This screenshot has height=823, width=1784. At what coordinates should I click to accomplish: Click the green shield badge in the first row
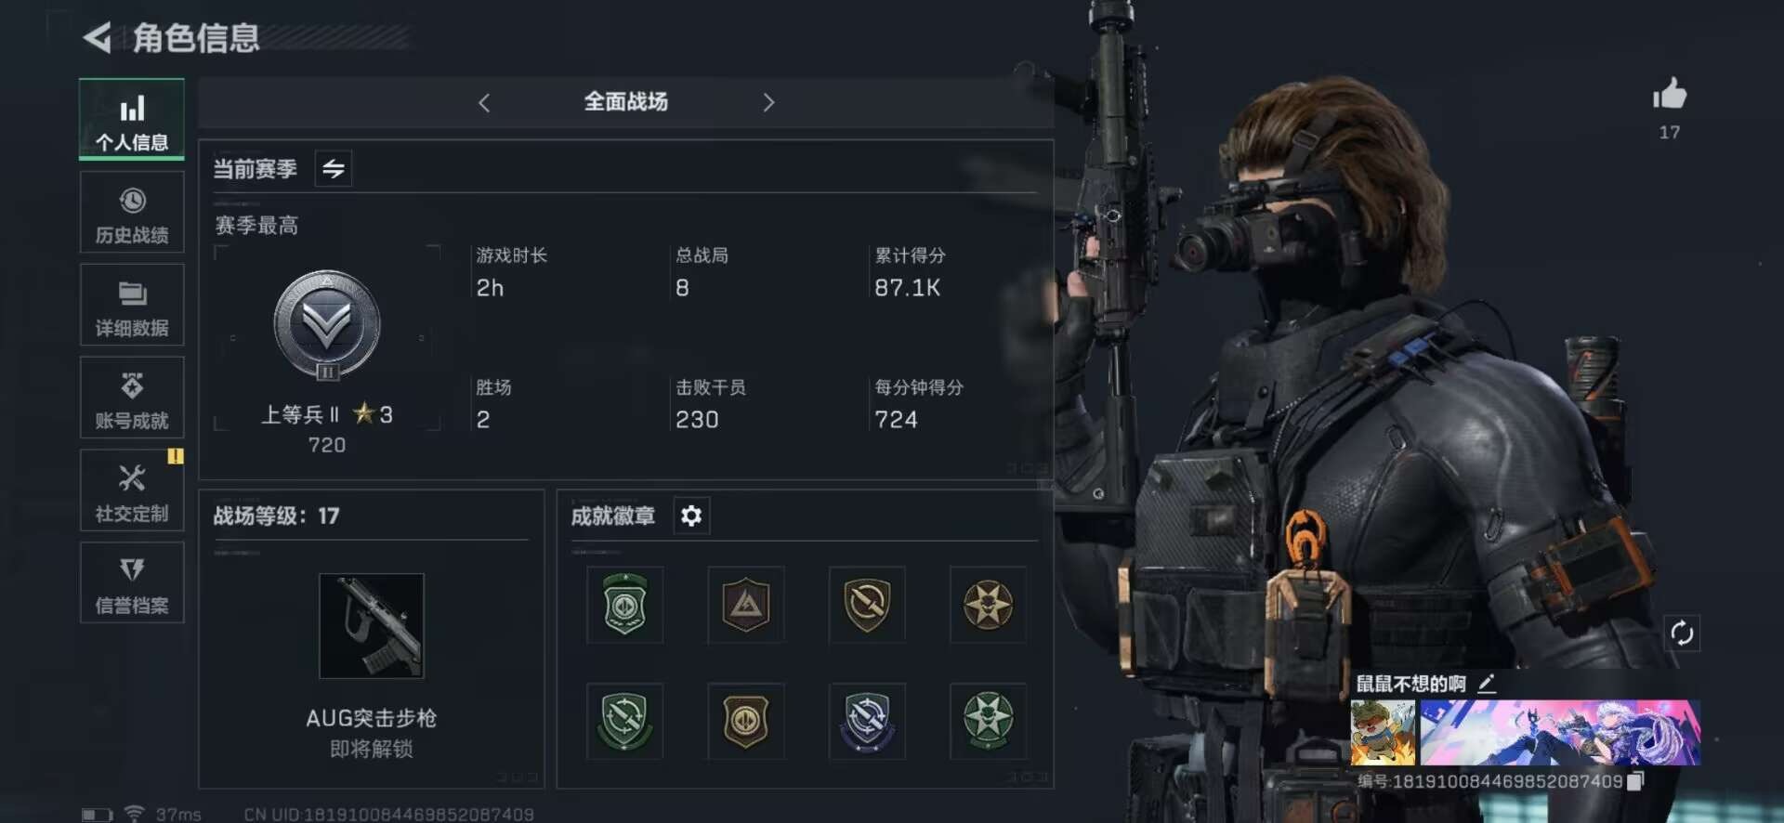coord(624,605)
